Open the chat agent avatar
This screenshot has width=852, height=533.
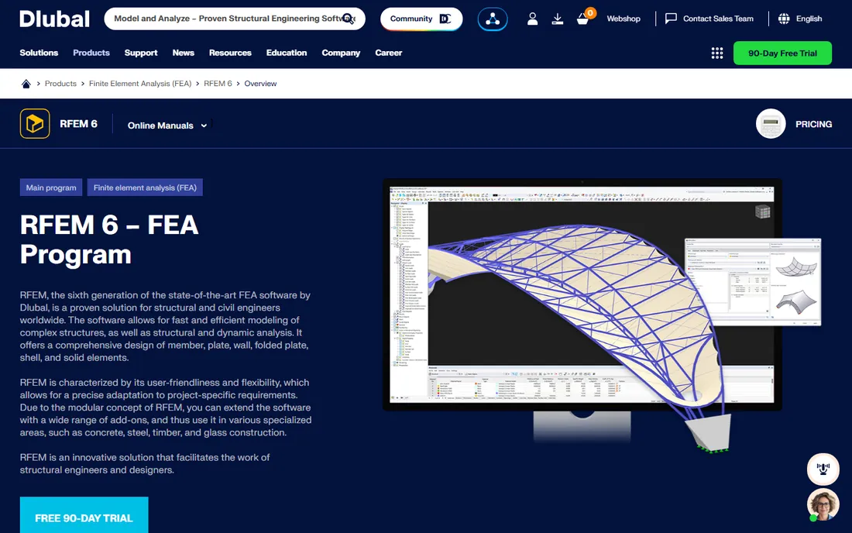823,504
